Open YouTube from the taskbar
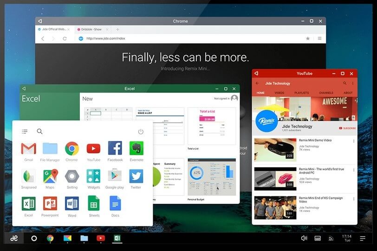 (100, 238)
